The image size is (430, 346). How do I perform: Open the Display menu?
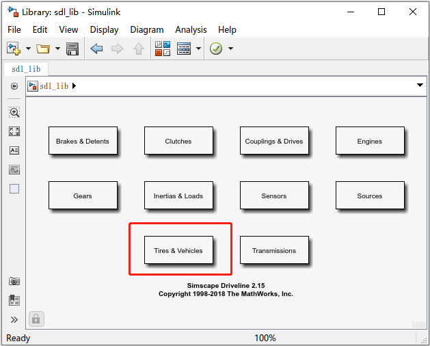(x=104, y=29)
